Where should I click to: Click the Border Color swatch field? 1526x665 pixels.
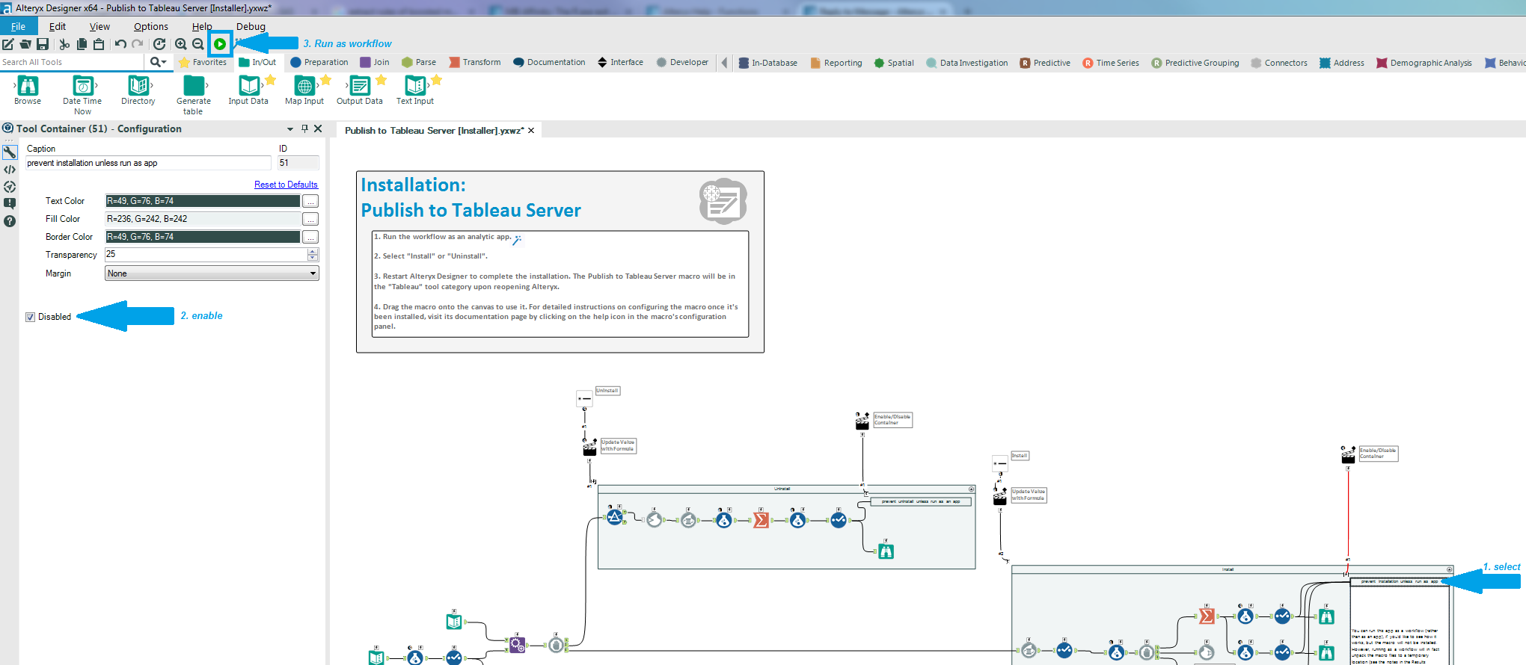point(203,237)
